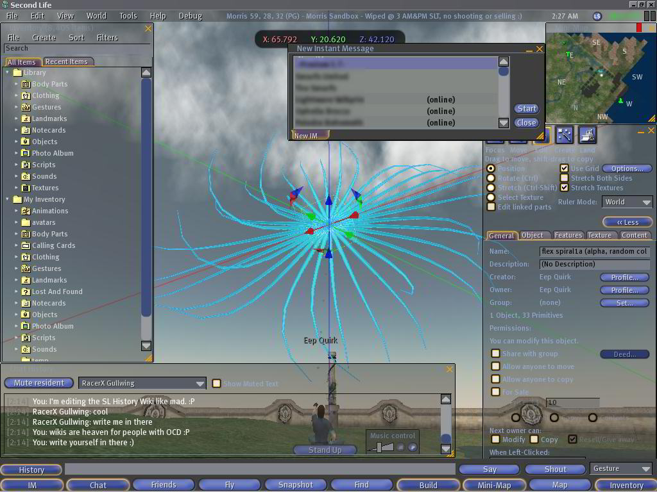This screenshot has width=657, height=492.
Task: Click the music play button
Action: [413, 447]
